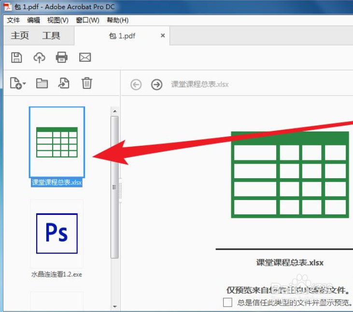Click the Print icon
The width and height of the screenshot is (353, 312).
[61, 57]
